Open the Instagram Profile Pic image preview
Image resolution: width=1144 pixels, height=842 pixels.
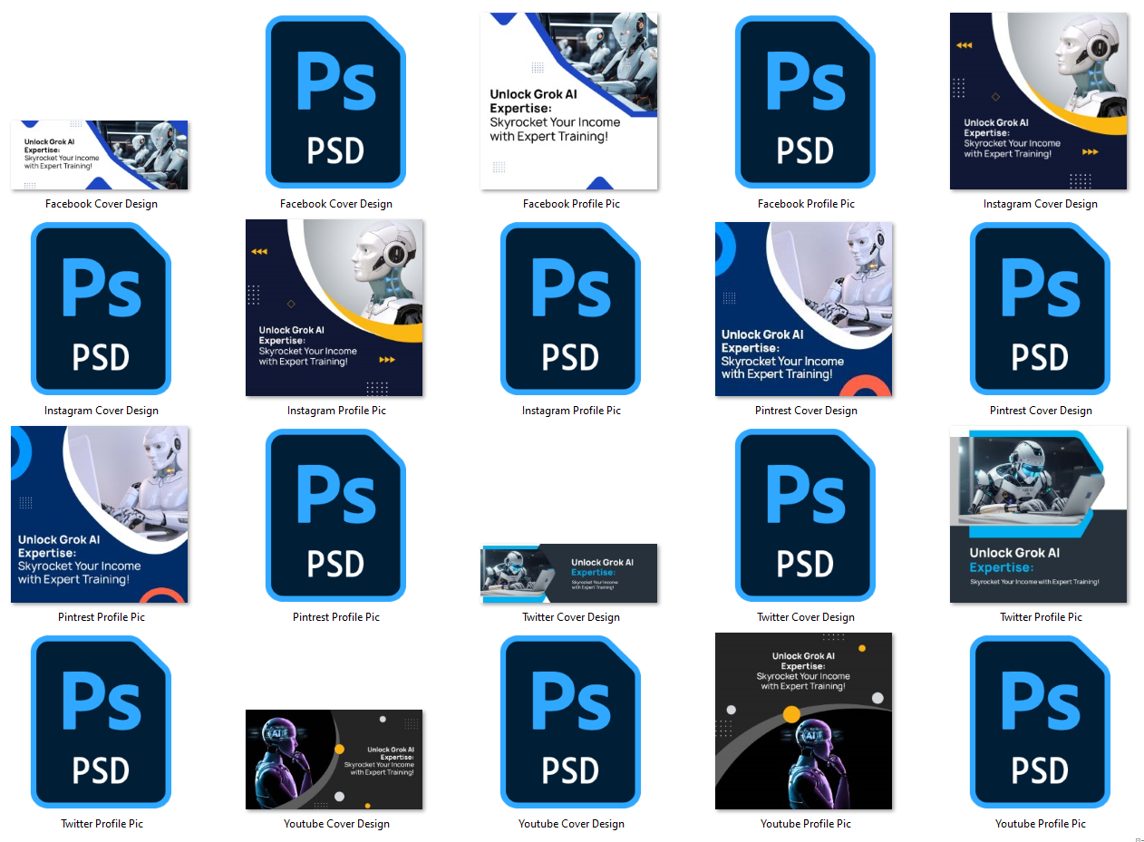click(x=334, y=308)
